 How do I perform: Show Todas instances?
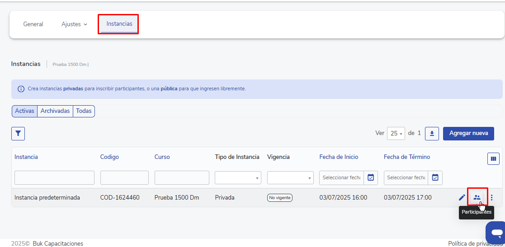(84, 111)
